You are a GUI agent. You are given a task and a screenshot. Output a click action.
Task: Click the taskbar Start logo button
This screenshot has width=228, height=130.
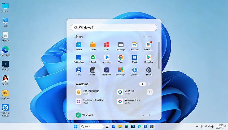point(76,127)
